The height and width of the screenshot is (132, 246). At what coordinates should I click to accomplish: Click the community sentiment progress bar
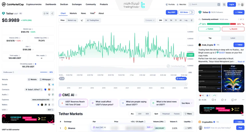(x=221, y=24)
